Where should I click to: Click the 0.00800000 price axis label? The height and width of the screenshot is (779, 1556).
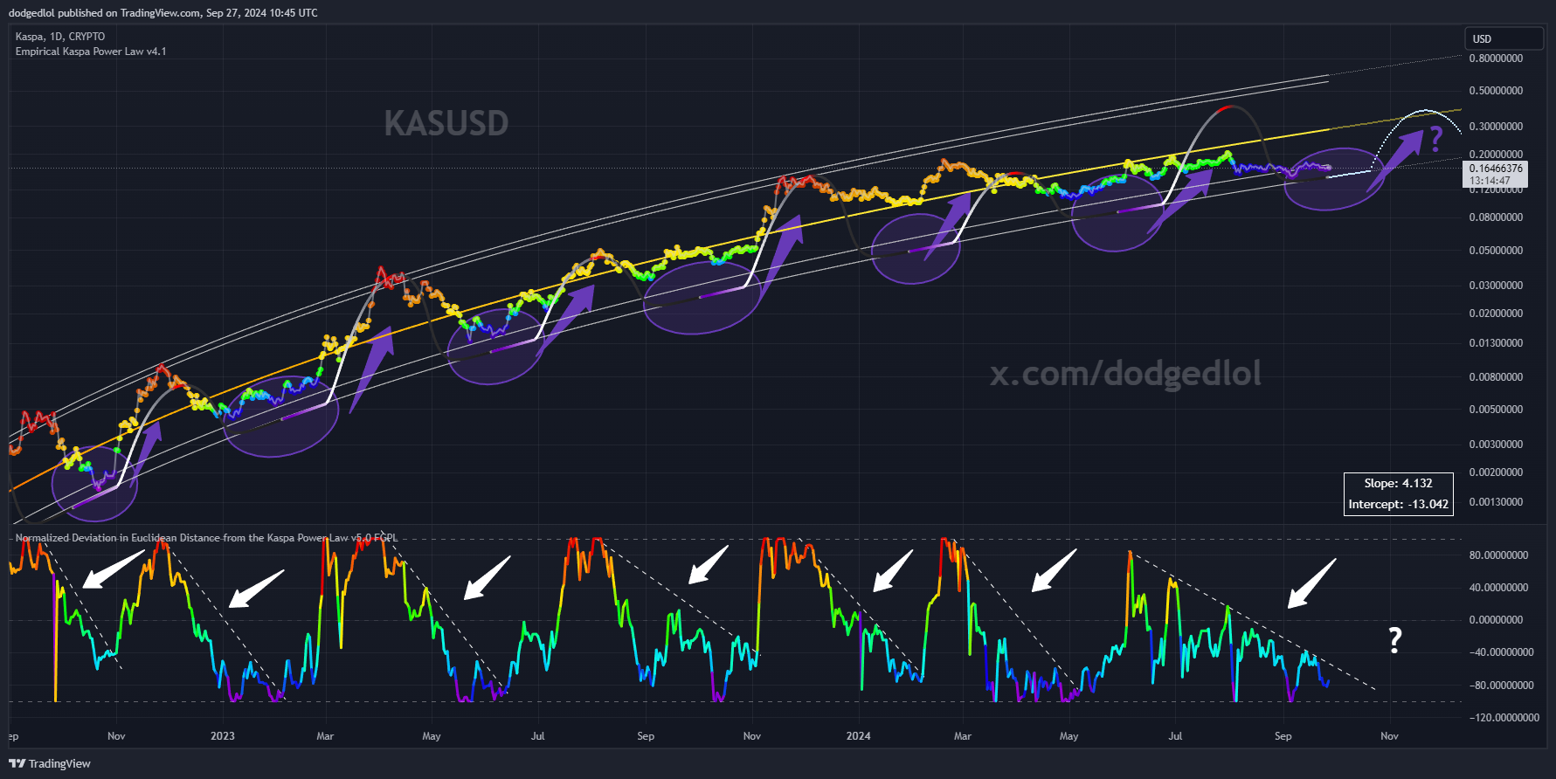(x=1496, y=377)
